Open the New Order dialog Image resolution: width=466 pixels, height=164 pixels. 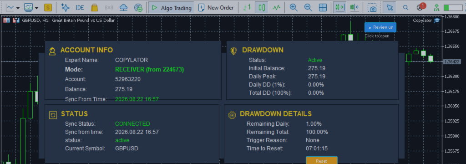point(216,7)
